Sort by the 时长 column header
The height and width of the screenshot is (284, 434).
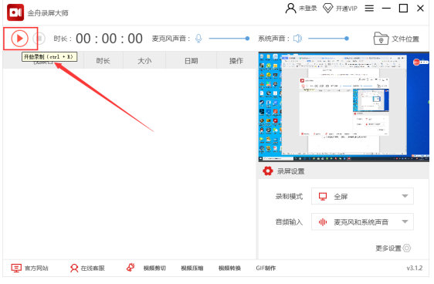(103, 60)
